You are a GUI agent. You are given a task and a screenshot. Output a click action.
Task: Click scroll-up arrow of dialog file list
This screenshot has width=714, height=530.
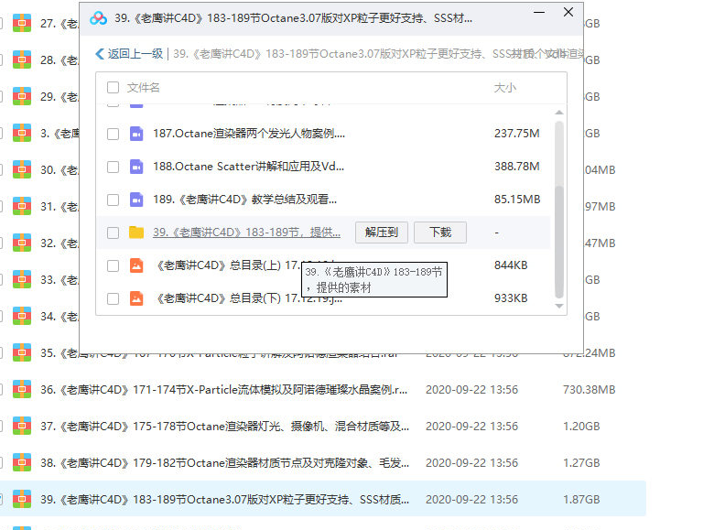[x=559, y=112]
